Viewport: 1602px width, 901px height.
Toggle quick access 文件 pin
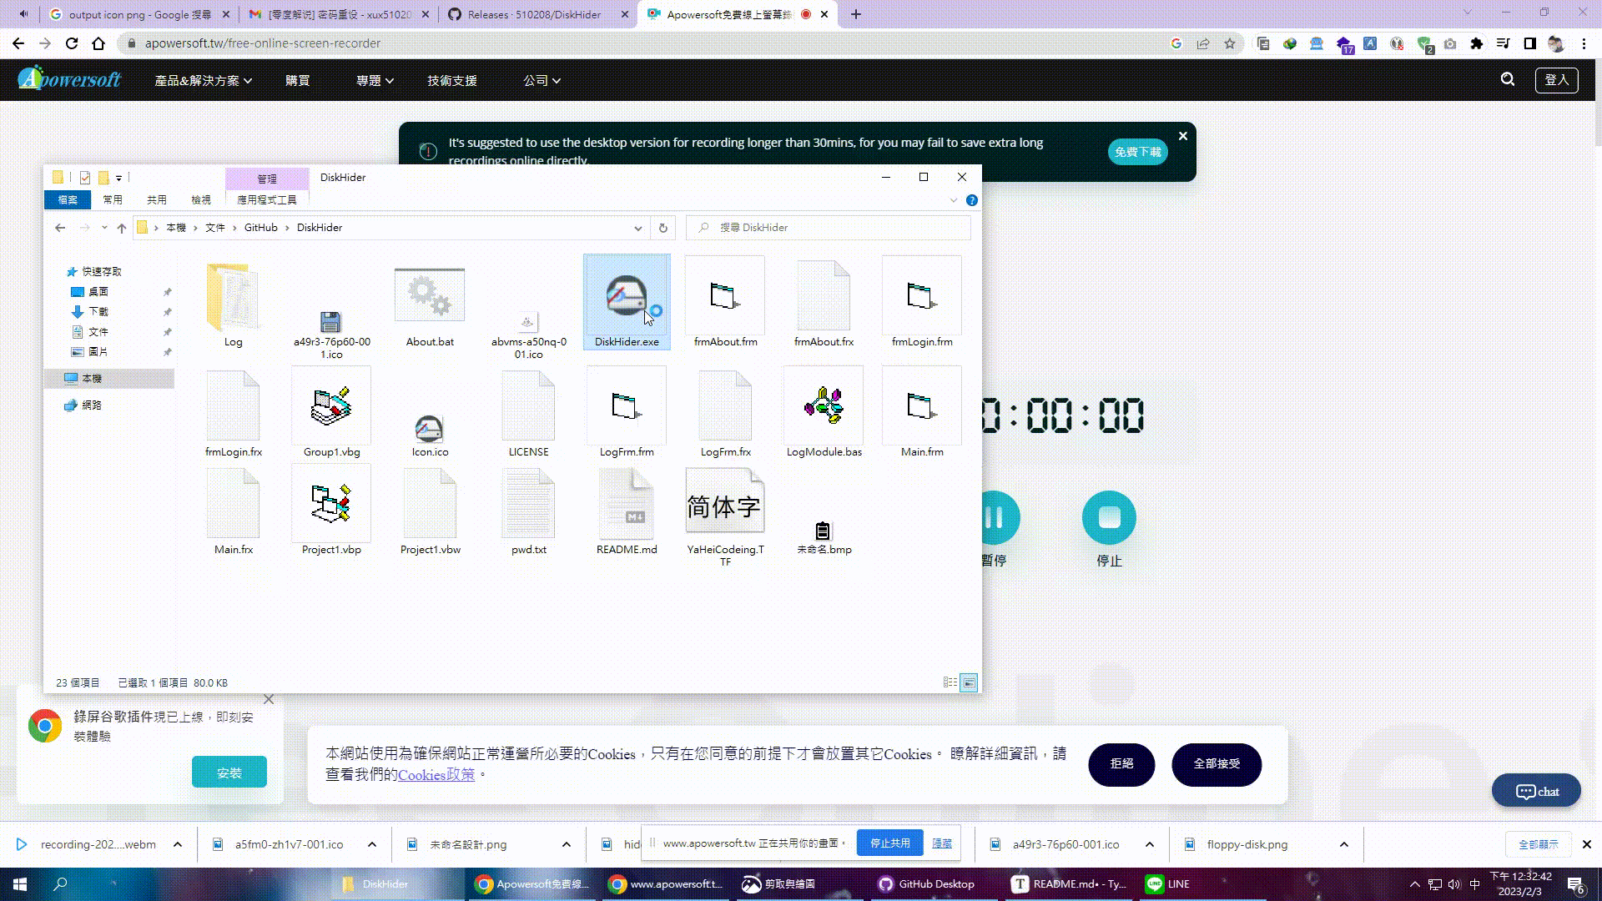[167, 332]
